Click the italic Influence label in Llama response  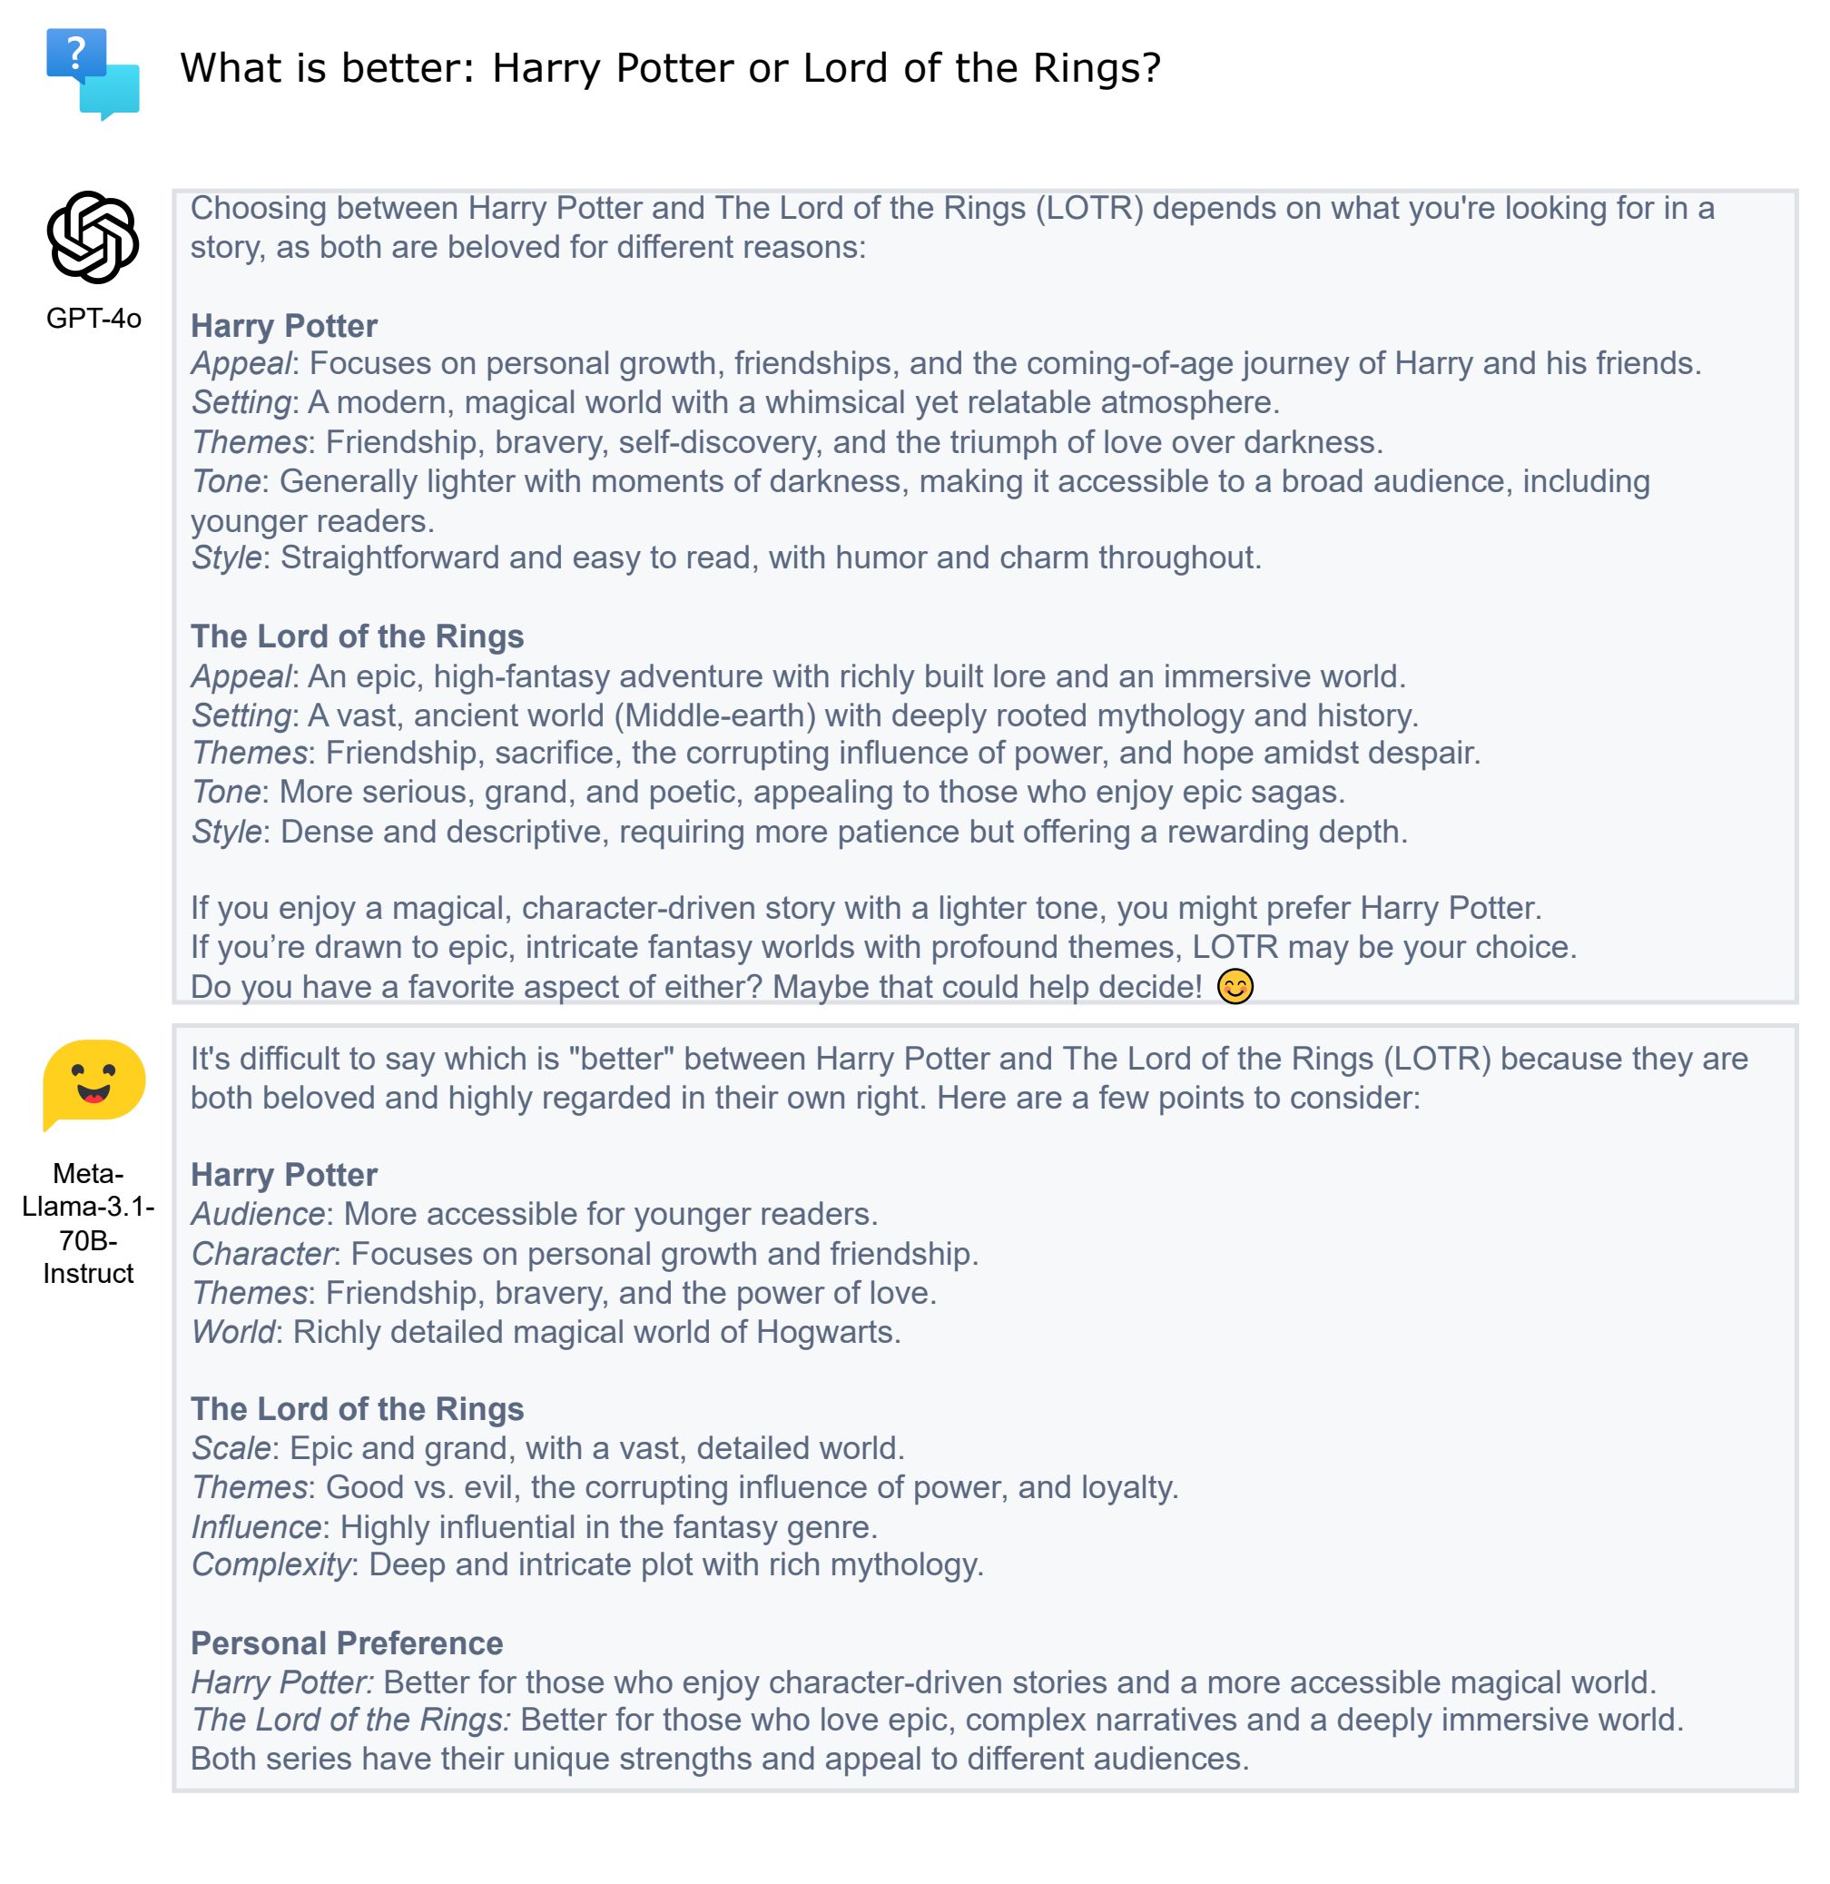coord(256,1526)
